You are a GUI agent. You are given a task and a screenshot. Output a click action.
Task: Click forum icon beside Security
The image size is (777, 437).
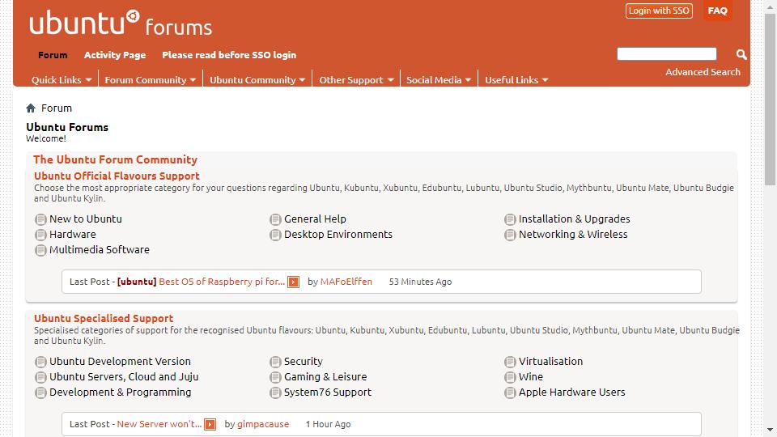275,362
